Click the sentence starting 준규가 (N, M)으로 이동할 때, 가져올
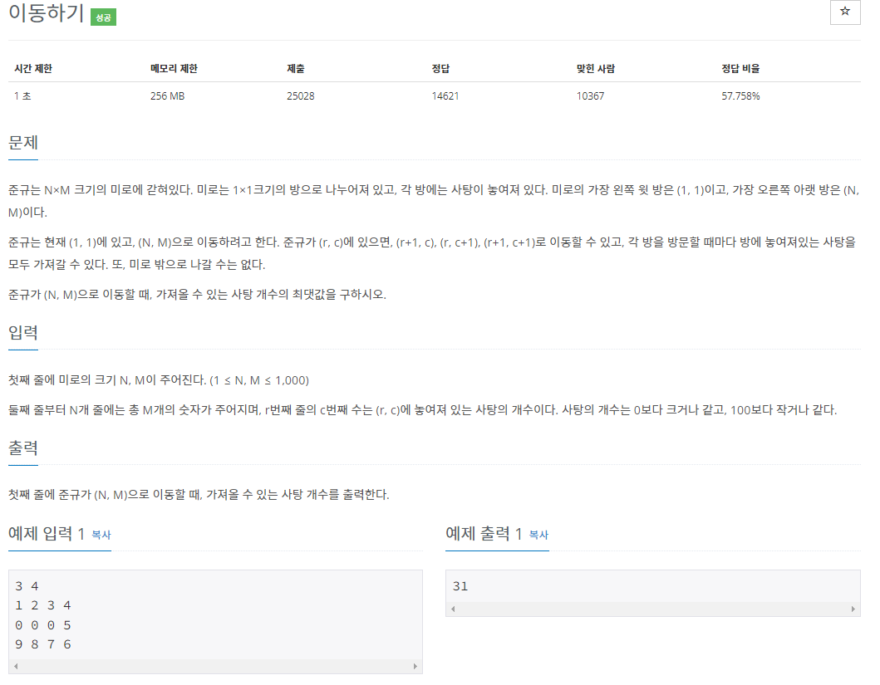Screen dimensions: 880x685 coord(197,294)
